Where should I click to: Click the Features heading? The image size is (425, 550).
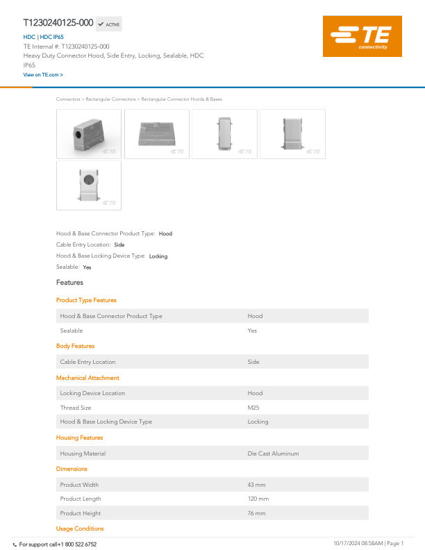click(69, 283)
